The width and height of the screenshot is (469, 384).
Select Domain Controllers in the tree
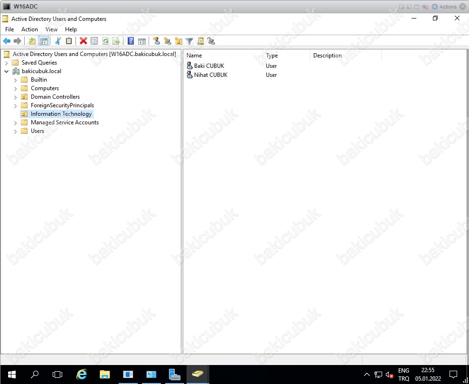(56, 97)
